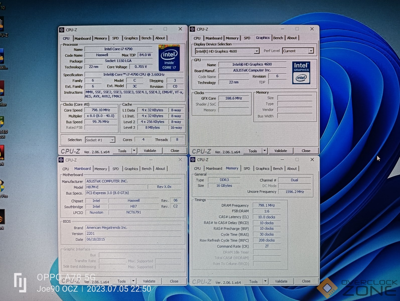Click the Max TDP 84.0 W value
400x301 pixels.
point(145,55)
